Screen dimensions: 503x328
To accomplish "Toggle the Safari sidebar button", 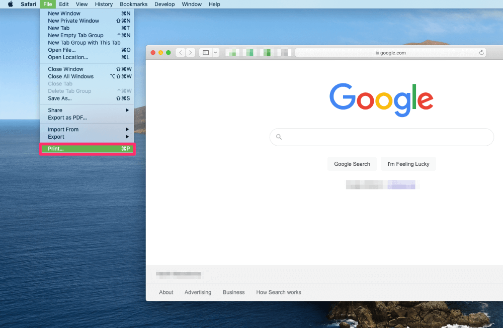I will pyautogui.click(x=206, y=53).
